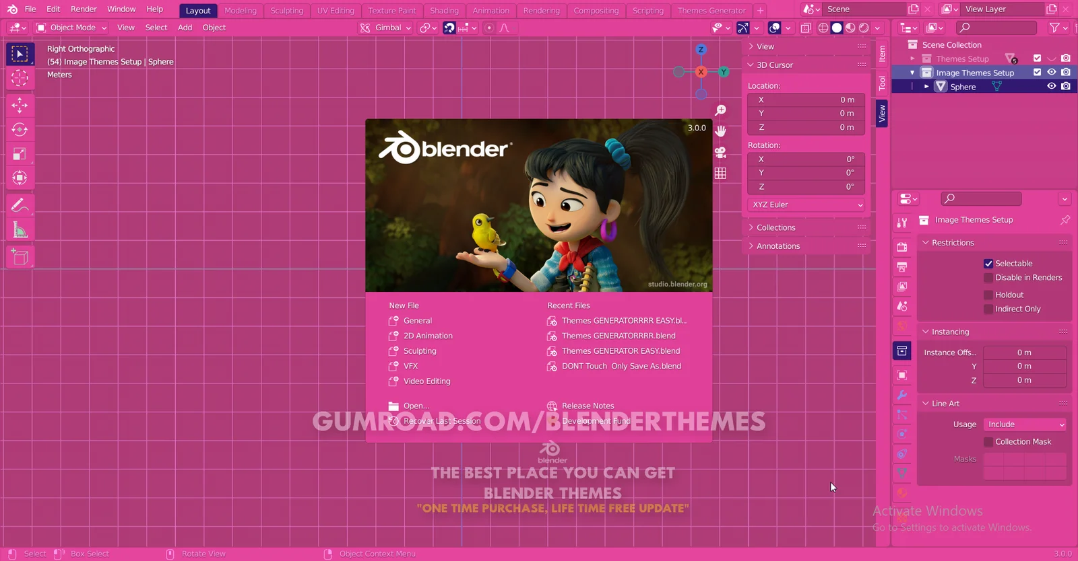Click the zoom magnifier viewport icon
Screen dimensions: 1078x561
coord(720,110)
